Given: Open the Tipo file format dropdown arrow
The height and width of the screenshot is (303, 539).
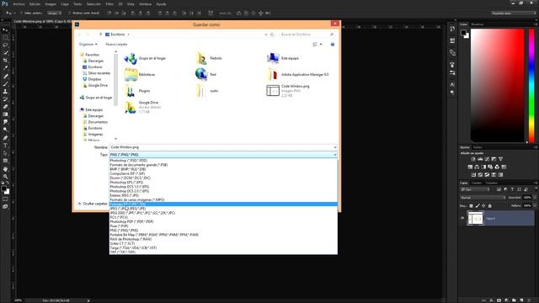Looking at the screenshot, I should point(335,155).
